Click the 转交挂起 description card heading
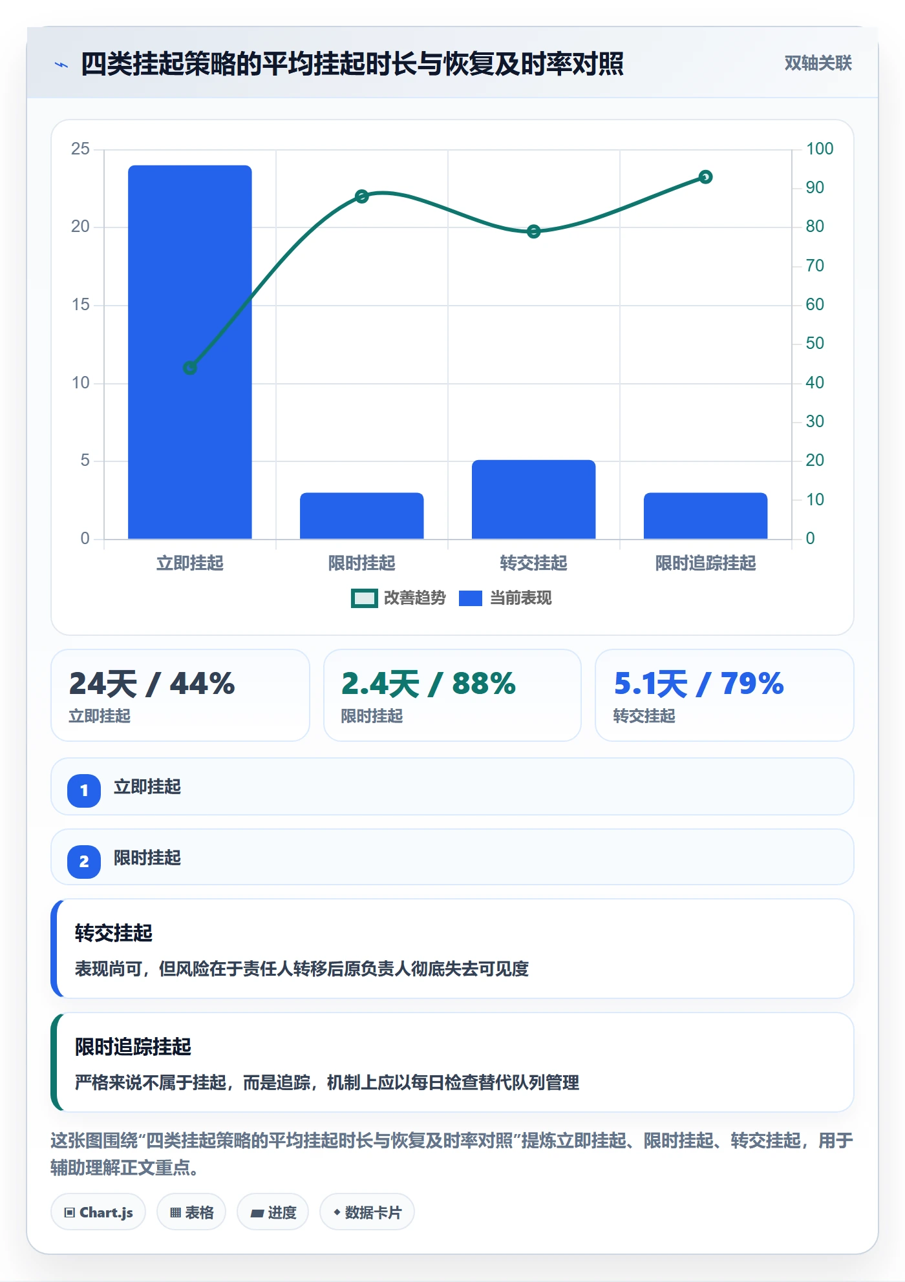905x1282 pixels. pos(114,933)
